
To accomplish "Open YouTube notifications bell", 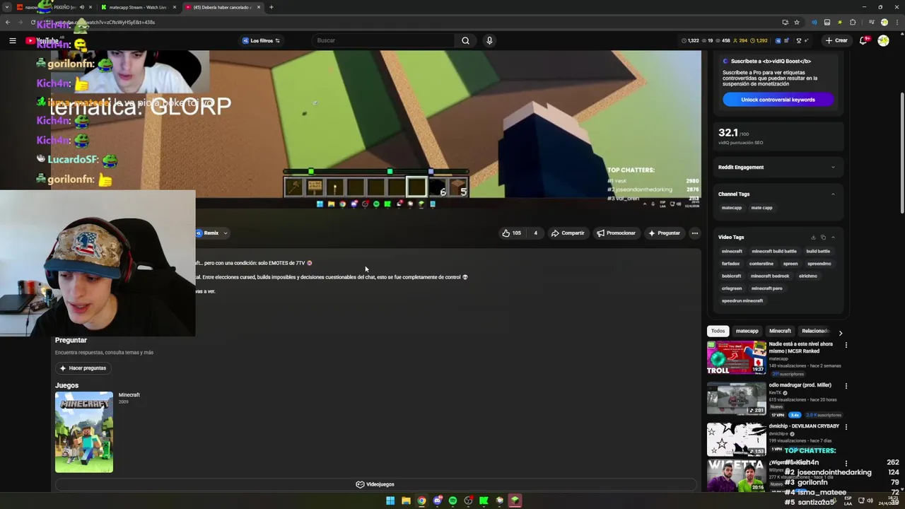I will (863, 40).
